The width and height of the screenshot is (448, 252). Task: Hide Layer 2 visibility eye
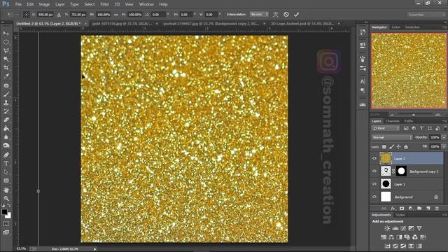pos(374,158)
